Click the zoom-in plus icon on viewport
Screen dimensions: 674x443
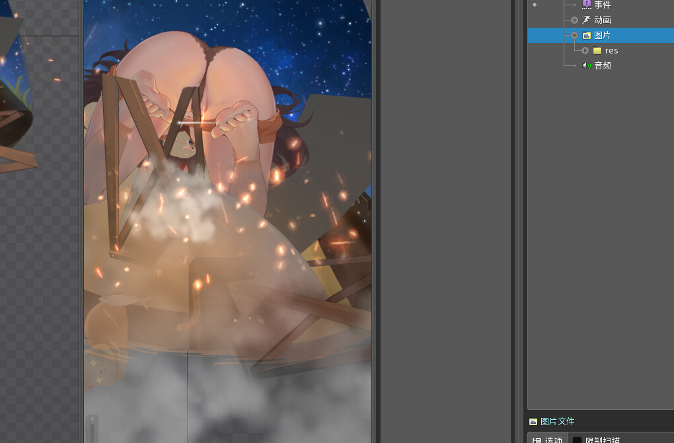click(x=92, y=419)
